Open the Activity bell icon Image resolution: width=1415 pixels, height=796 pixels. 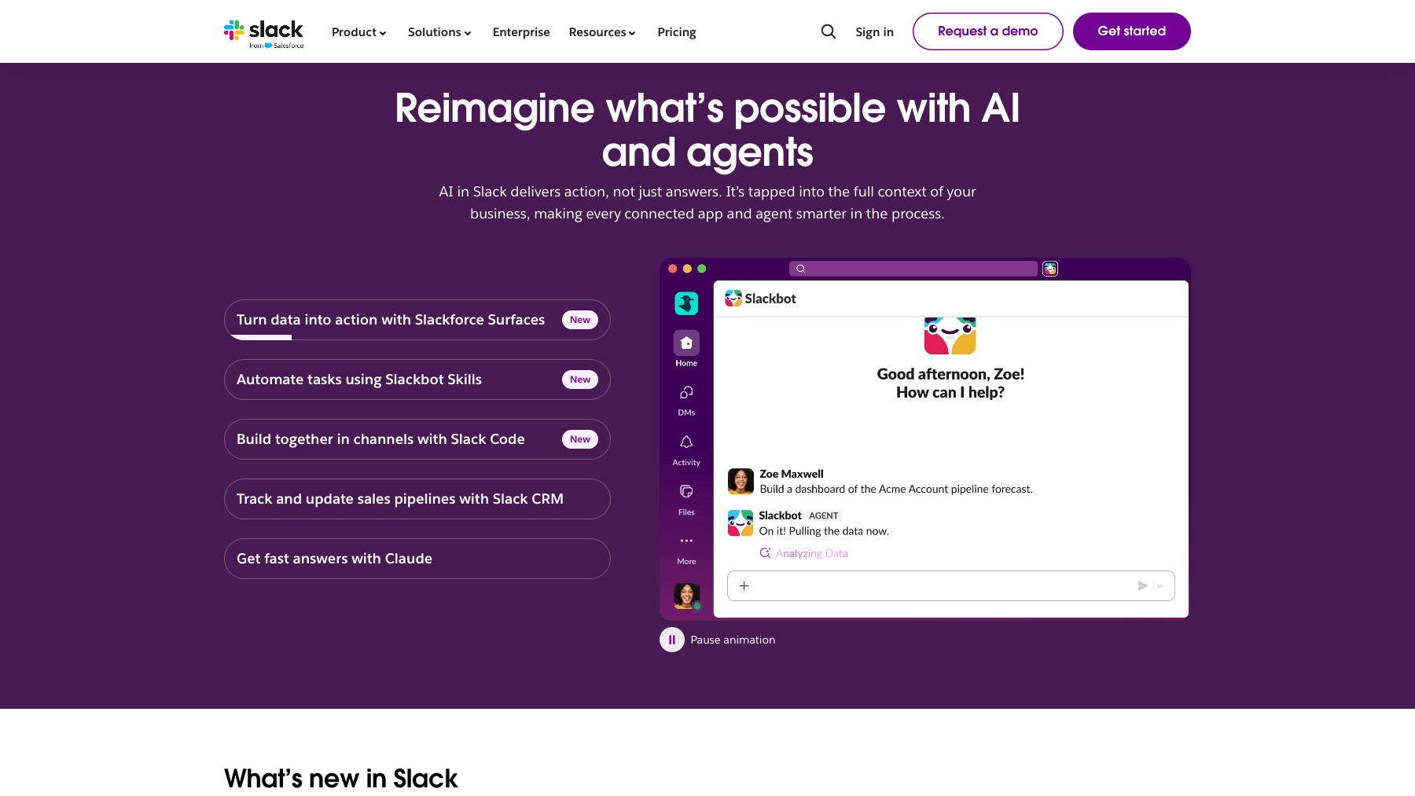(x=686, y=442)
